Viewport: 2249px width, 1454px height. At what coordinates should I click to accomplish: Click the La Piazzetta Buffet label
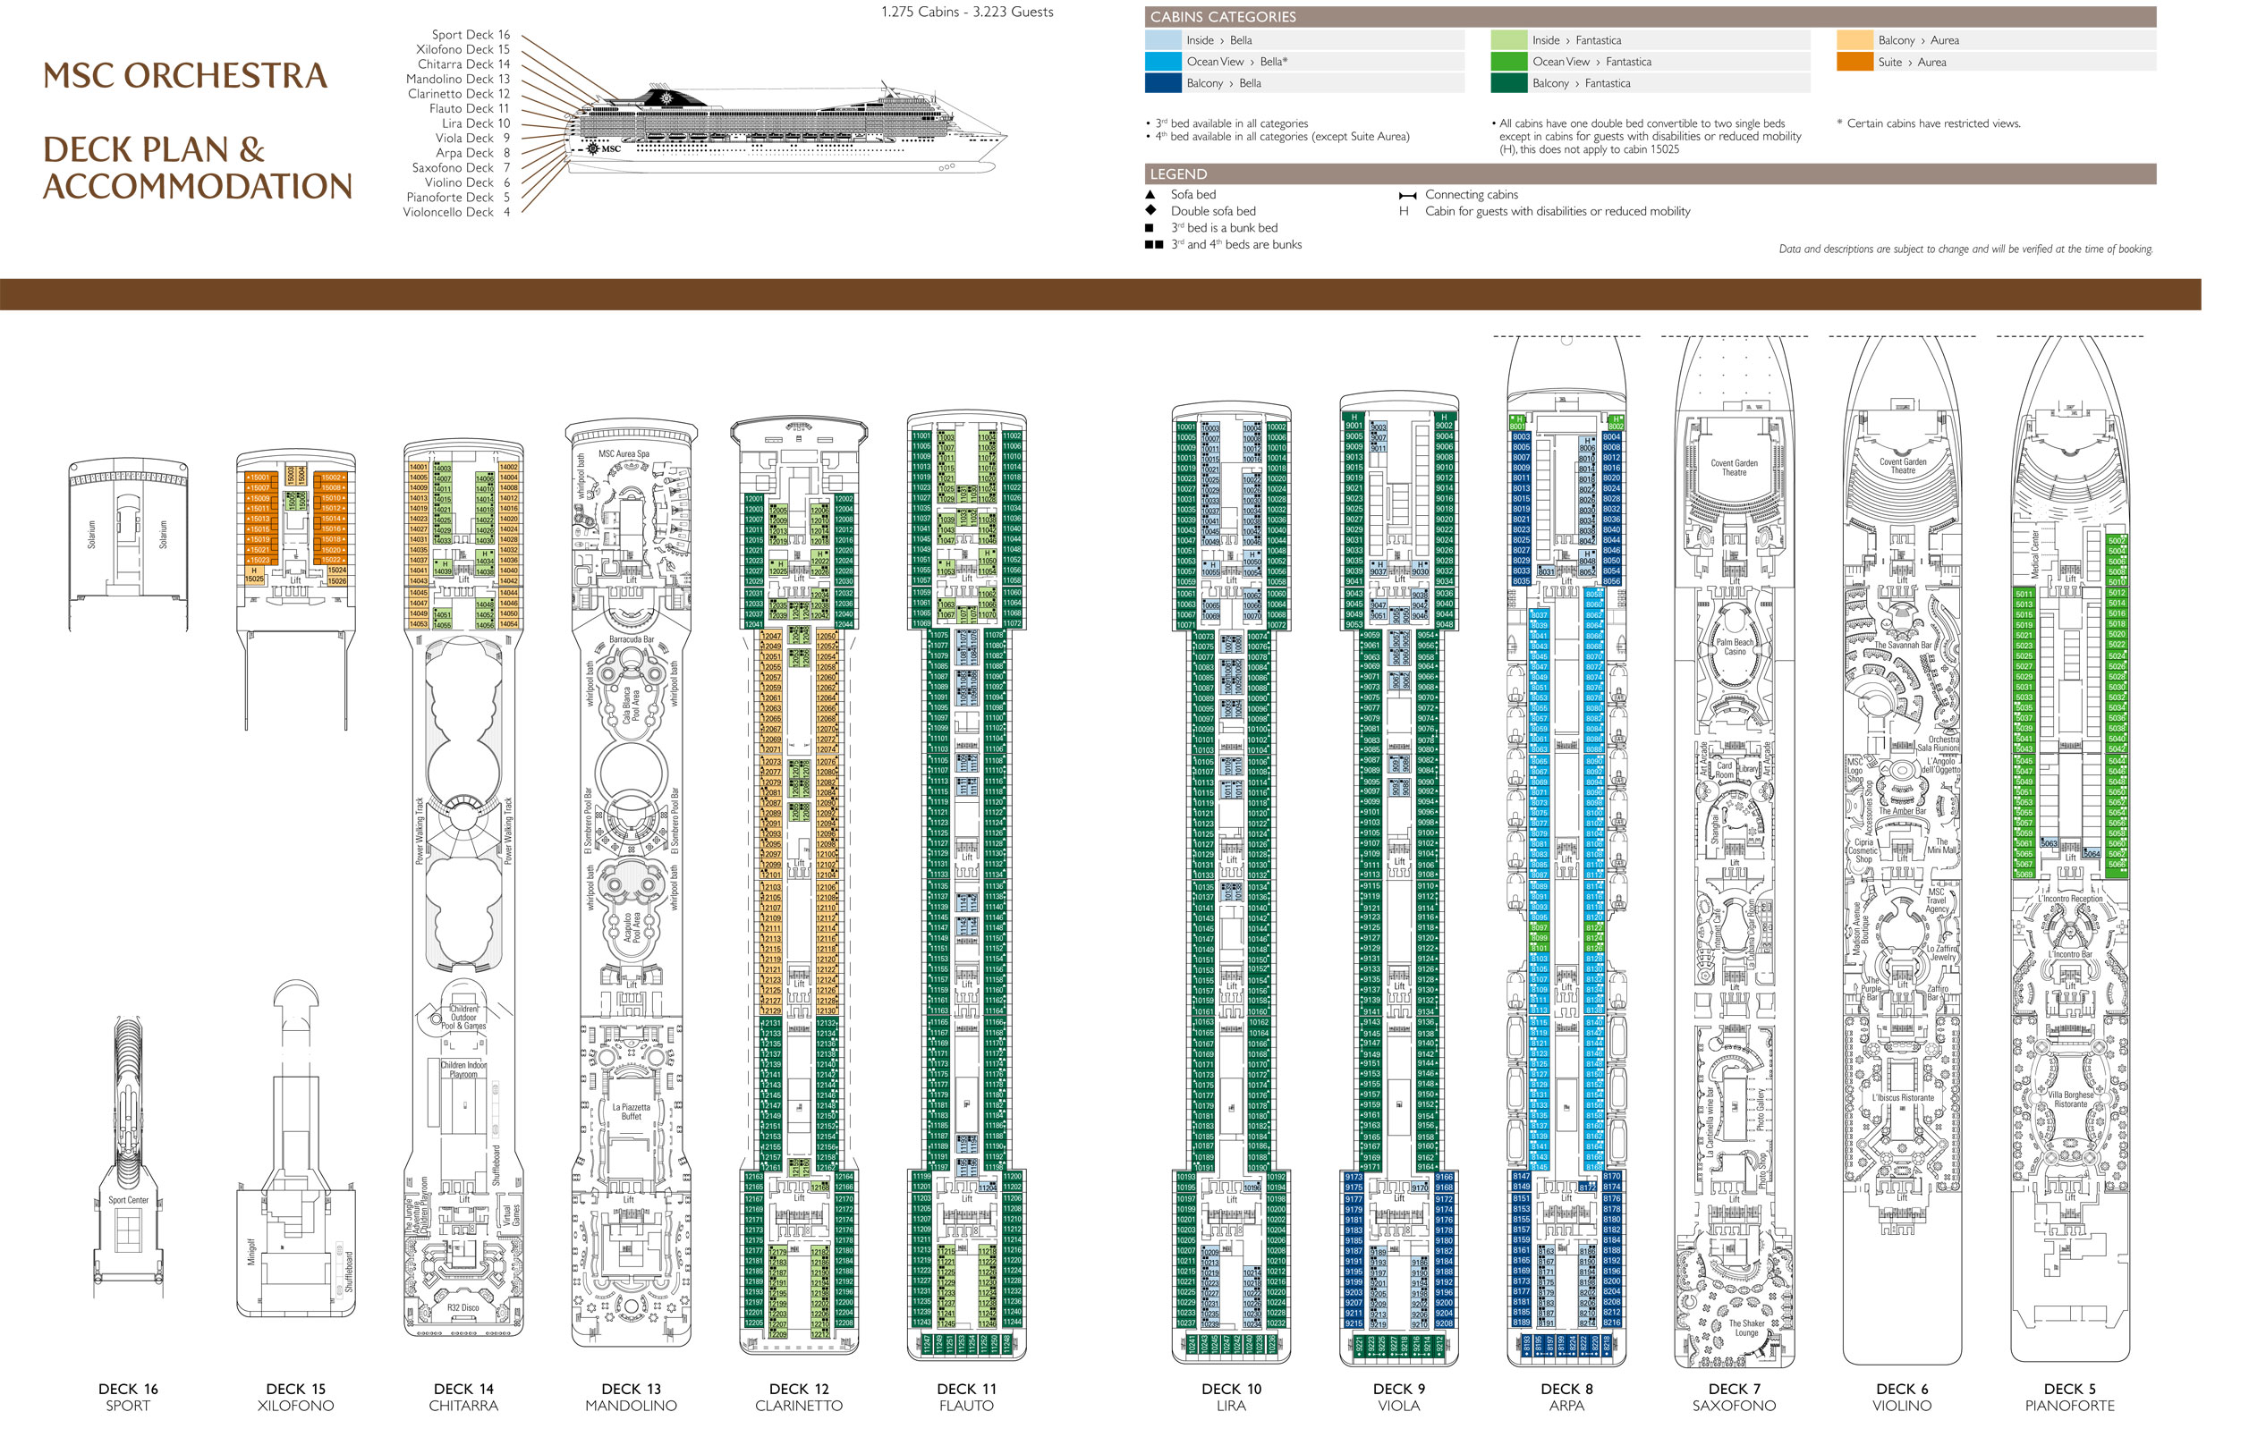[x=631, y=1112]
